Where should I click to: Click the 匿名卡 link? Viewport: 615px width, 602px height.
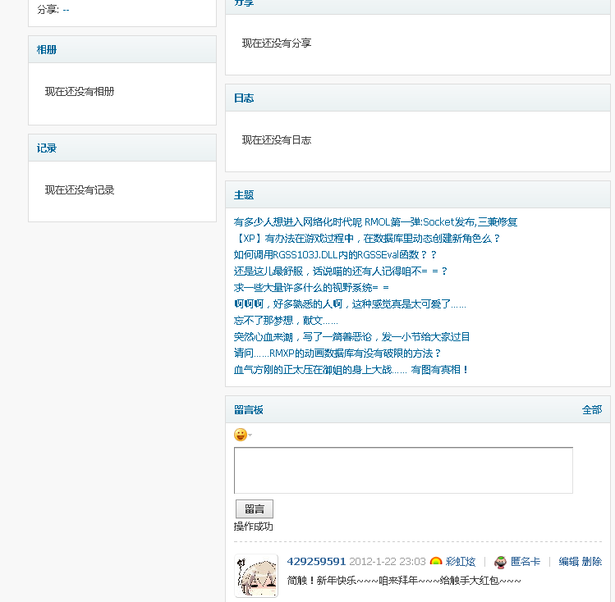click(526, 562)
